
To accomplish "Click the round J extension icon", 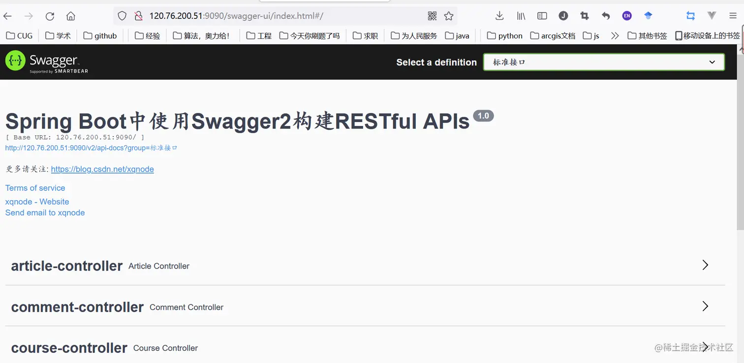I will click(x=563, y=16).
